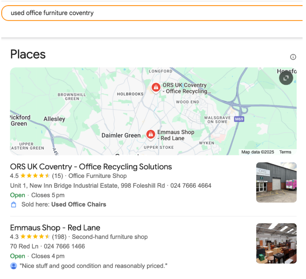Click the WYKEN label on the map
This screenshot has width=306, height=279.
[207, 143]
